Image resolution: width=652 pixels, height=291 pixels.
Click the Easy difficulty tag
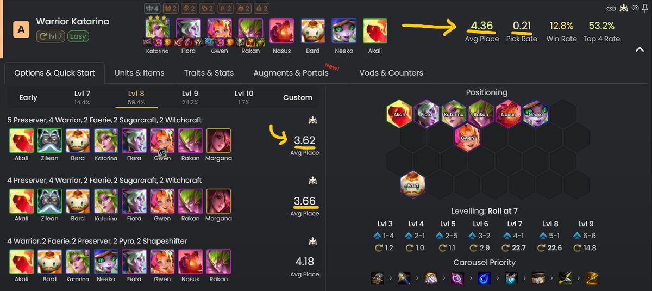pyautogui.click(x=78, y=36)
